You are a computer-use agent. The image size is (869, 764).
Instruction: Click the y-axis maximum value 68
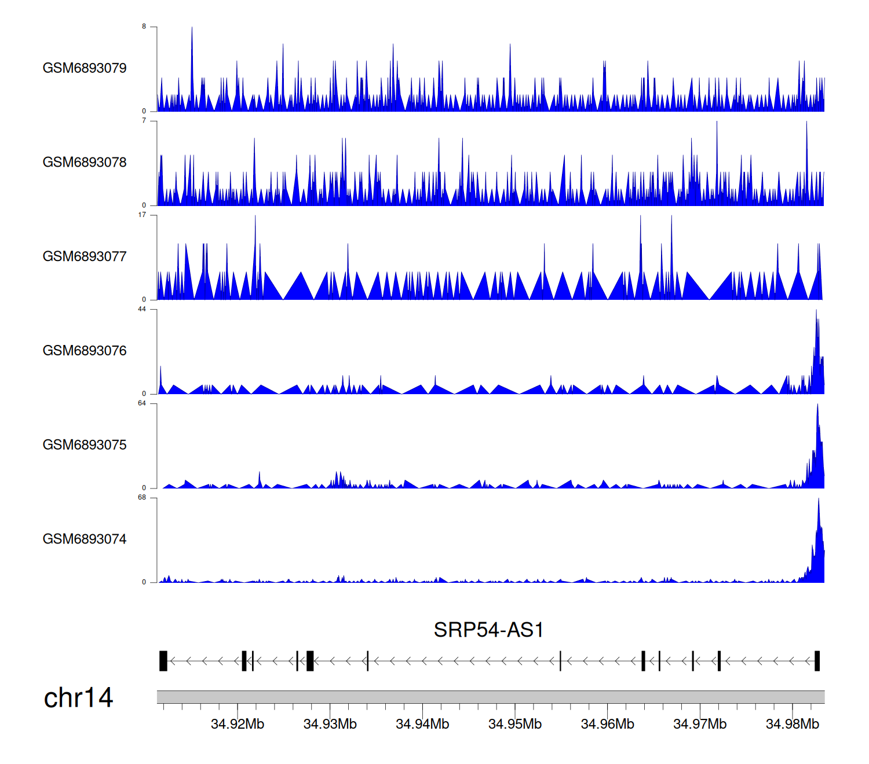(142, 498)
